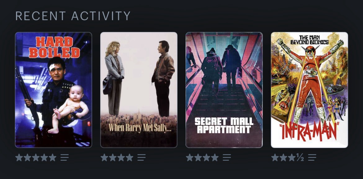
Task: Open the When Harry Met Sally poster
Action: [x=139, y=90]
